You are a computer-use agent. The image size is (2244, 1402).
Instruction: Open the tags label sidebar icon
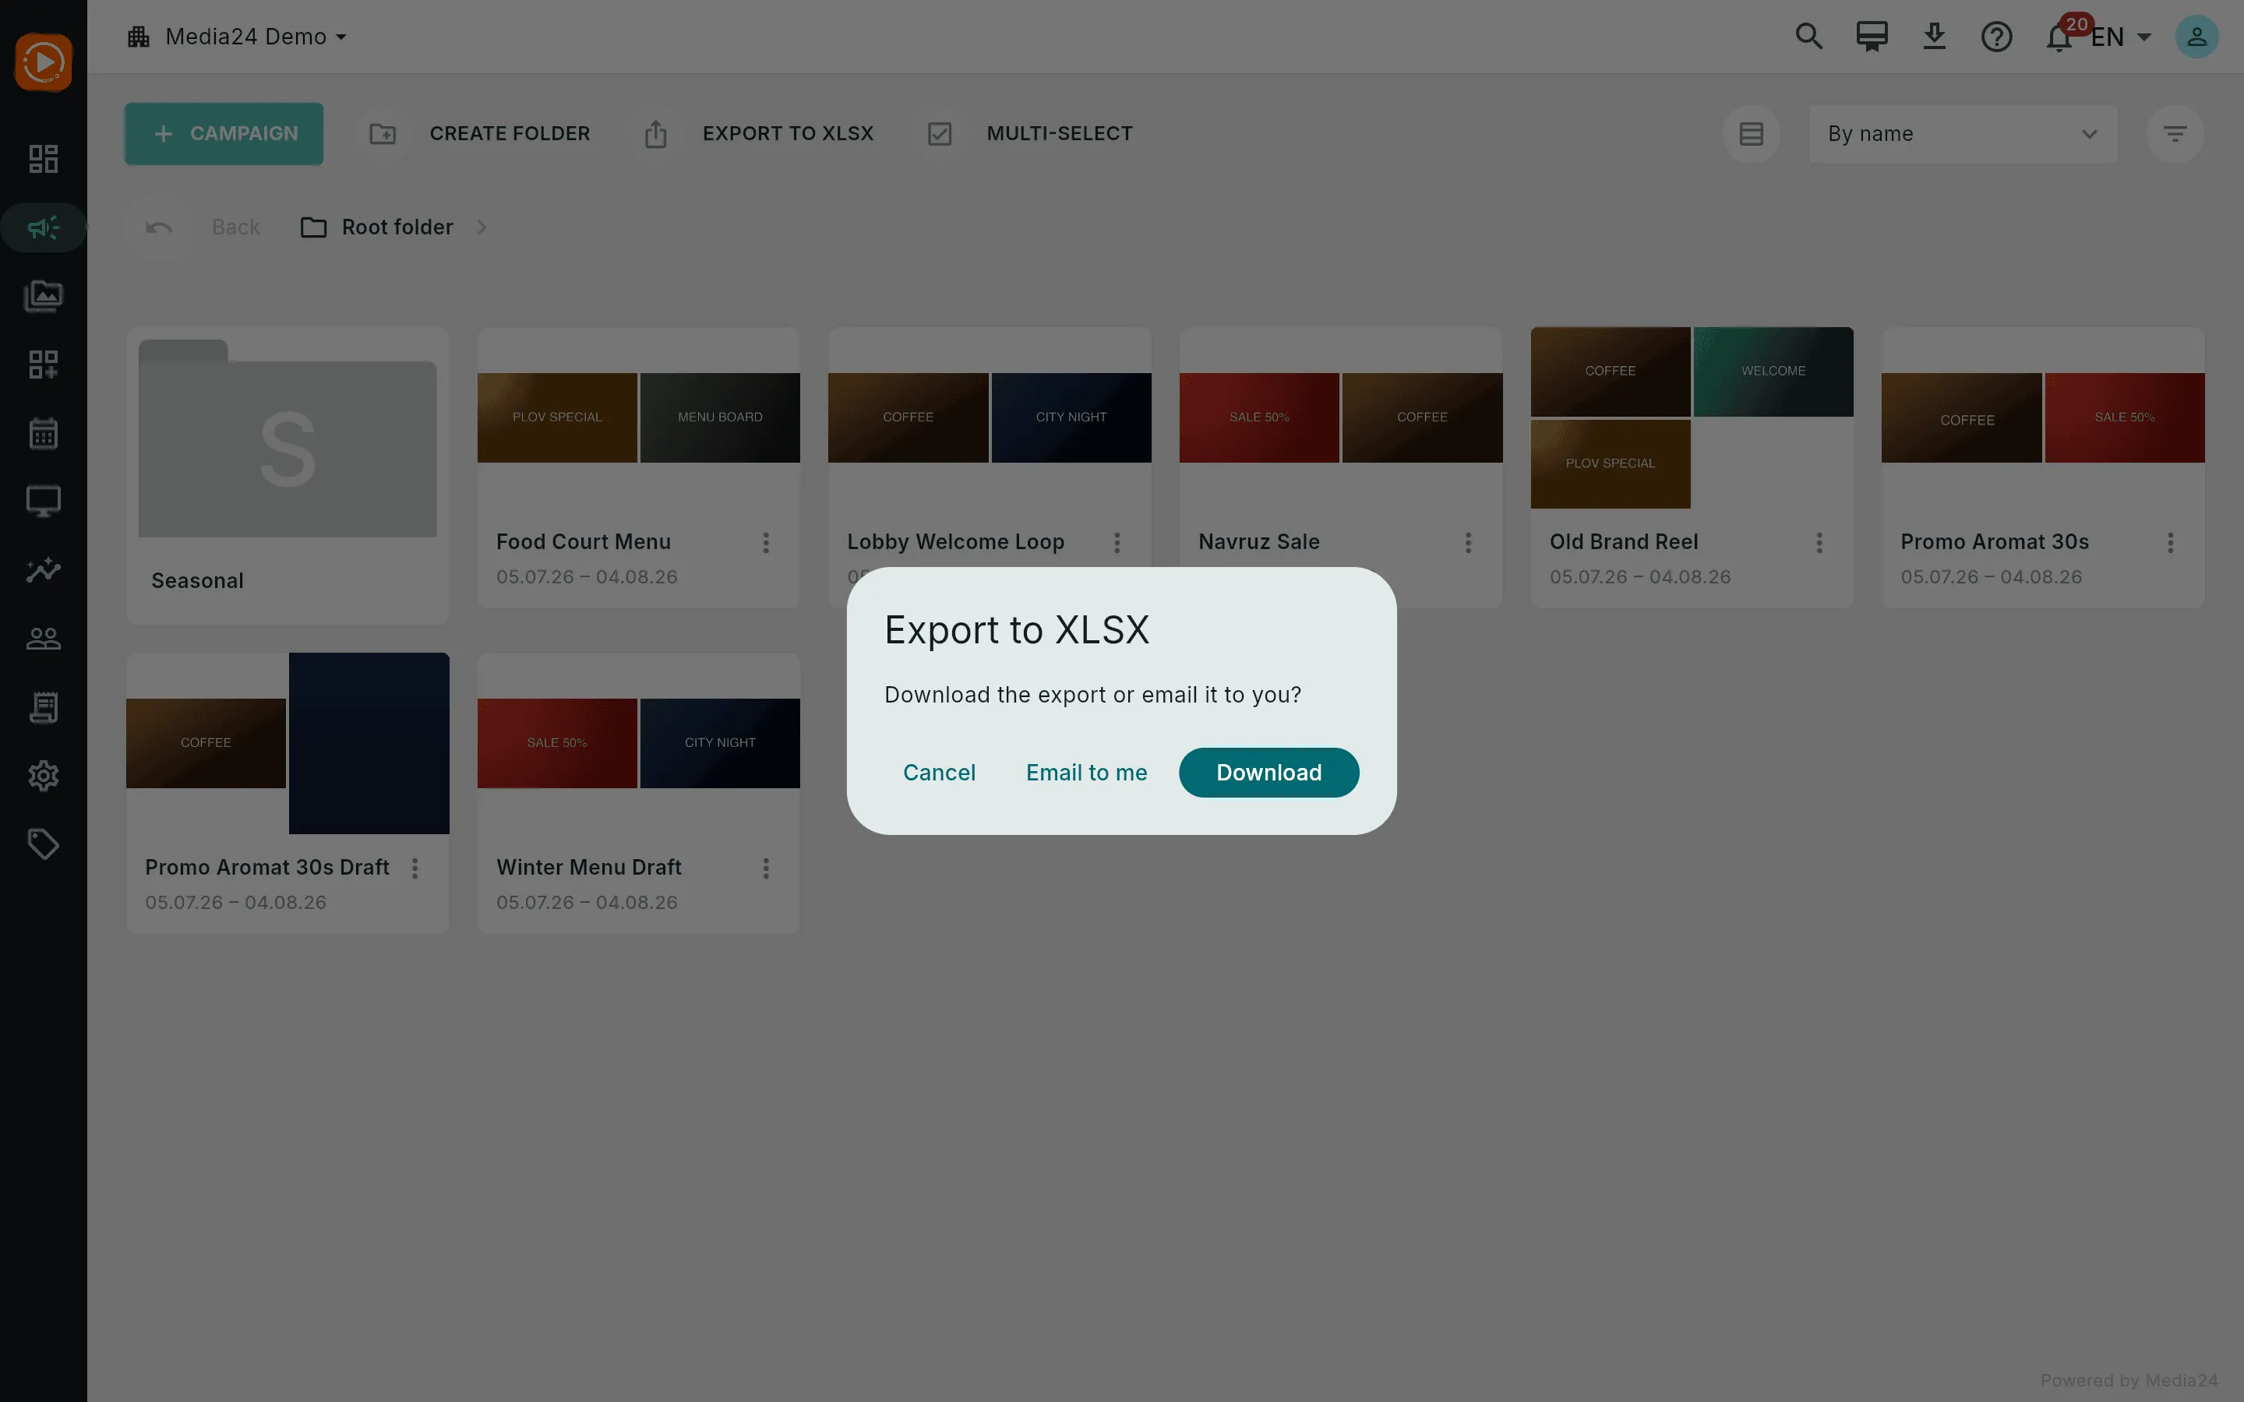tap(43, 845)
